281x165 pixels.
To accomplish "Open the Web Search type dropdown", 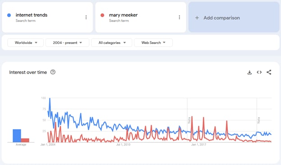I will coord(154,43).
